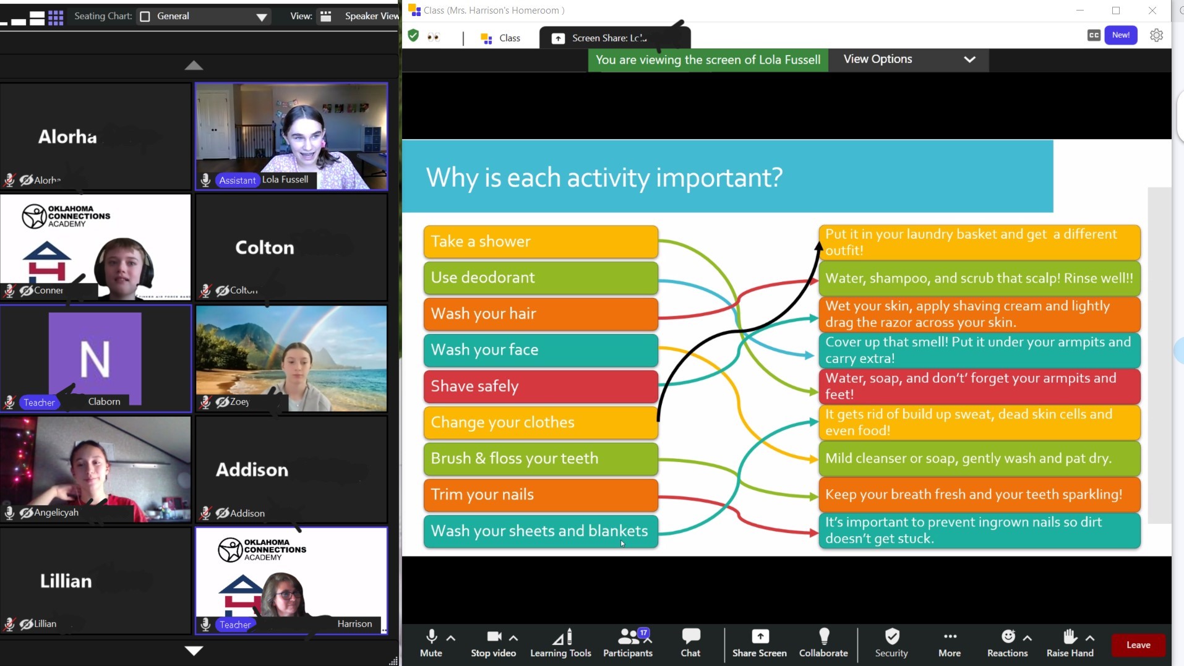Click the Stop video camera icon
Screen dimensions: 1184x666
pos(494,637)
